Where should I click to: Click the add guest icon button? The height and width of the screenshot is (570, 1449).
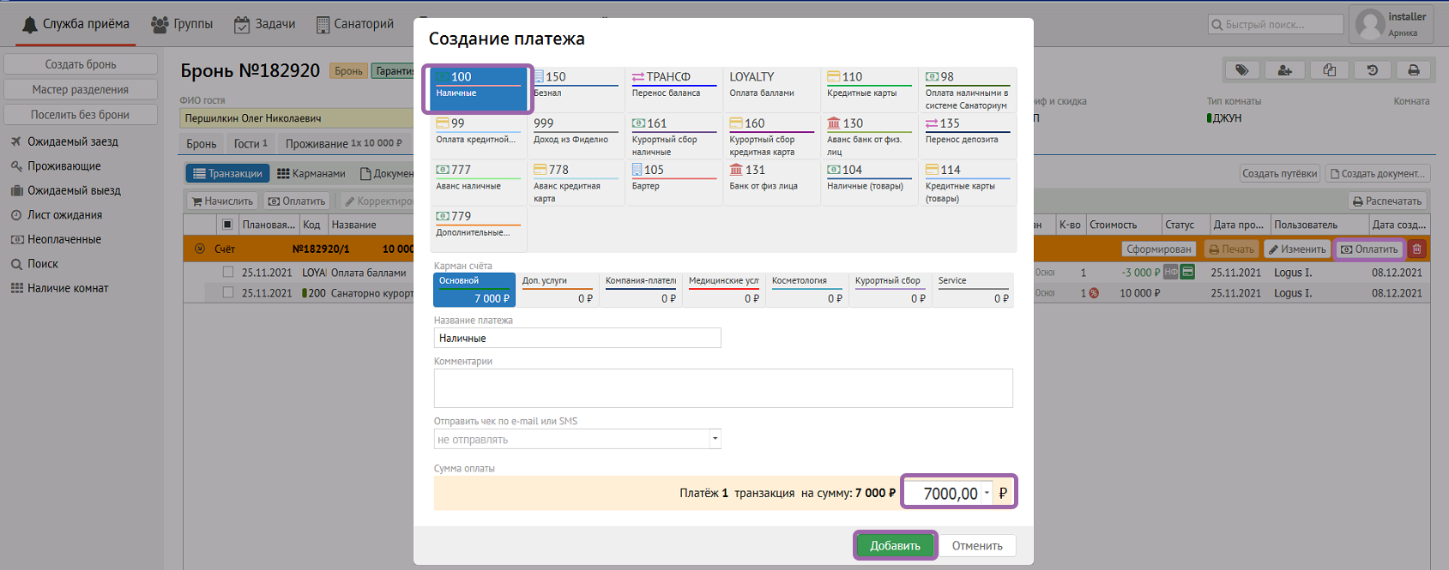point(1284,70)
